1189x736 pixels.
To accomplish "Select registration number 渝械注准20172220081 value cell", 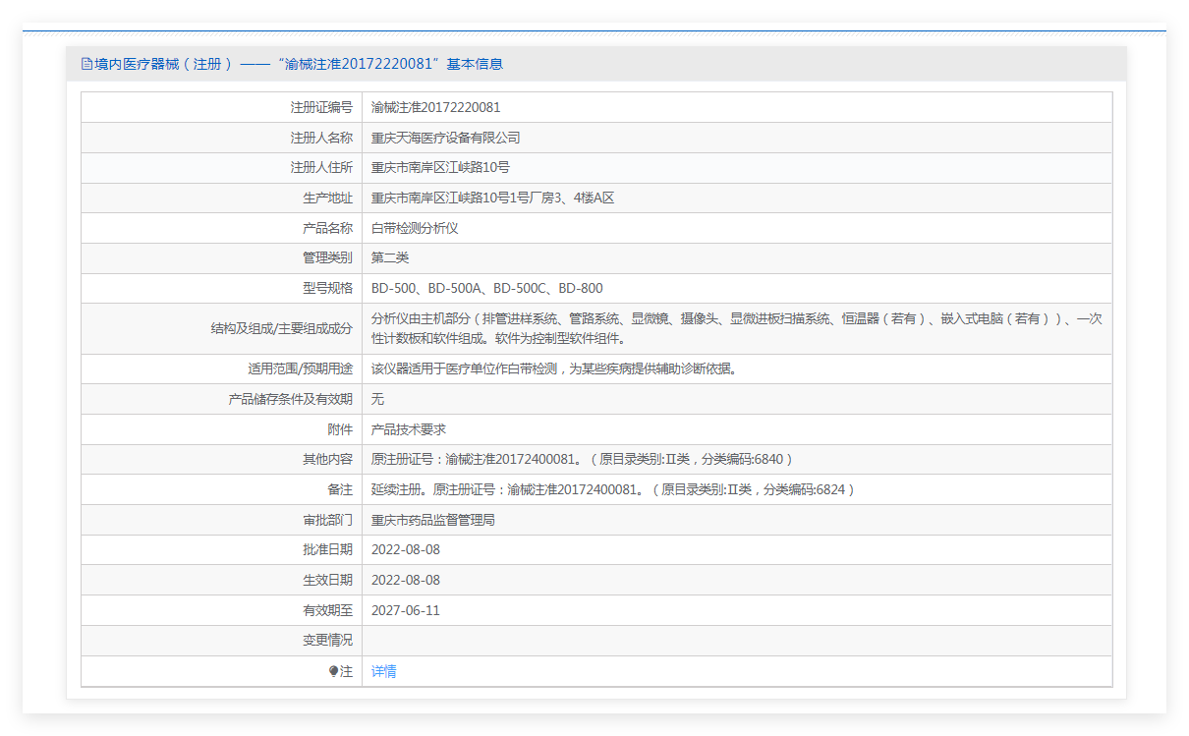I will pos(435,107).
